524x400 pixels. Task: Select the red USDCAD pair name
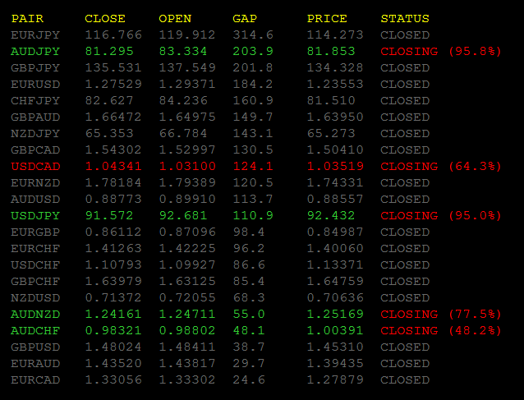point(35,166)
